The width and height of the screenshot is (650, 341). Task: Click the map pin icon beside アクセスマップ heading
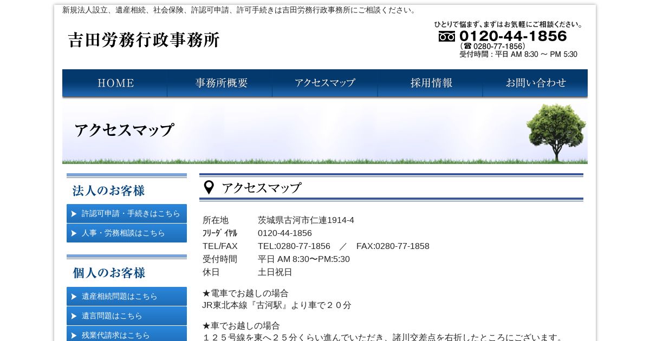coord(209,188)
